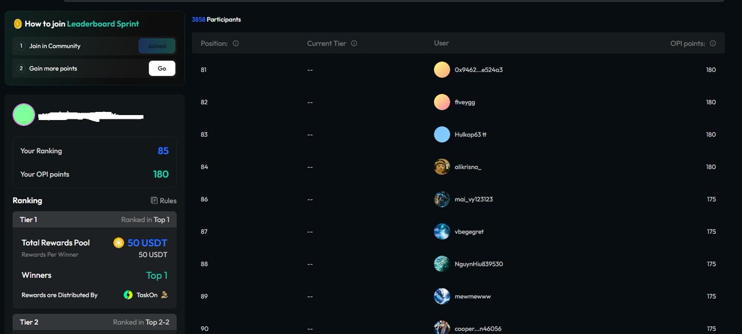Click the info icon beside OPI points header
Viewport: 742px width, 334px height.
[x=713, y=43]
